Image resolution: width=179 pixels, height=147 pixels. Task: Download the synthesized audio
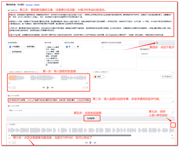[173, 125]
